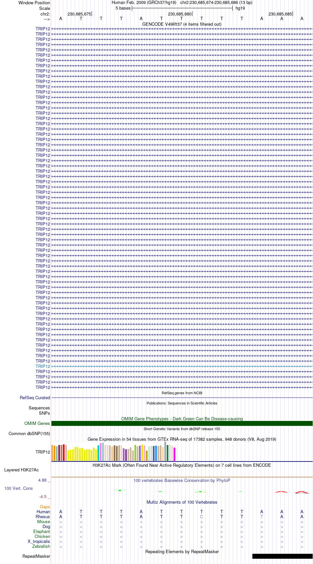The height and width of the screenshot is (564, 313).
Task: Click the Dog alignment row label
Action: [x=46, y=527]
